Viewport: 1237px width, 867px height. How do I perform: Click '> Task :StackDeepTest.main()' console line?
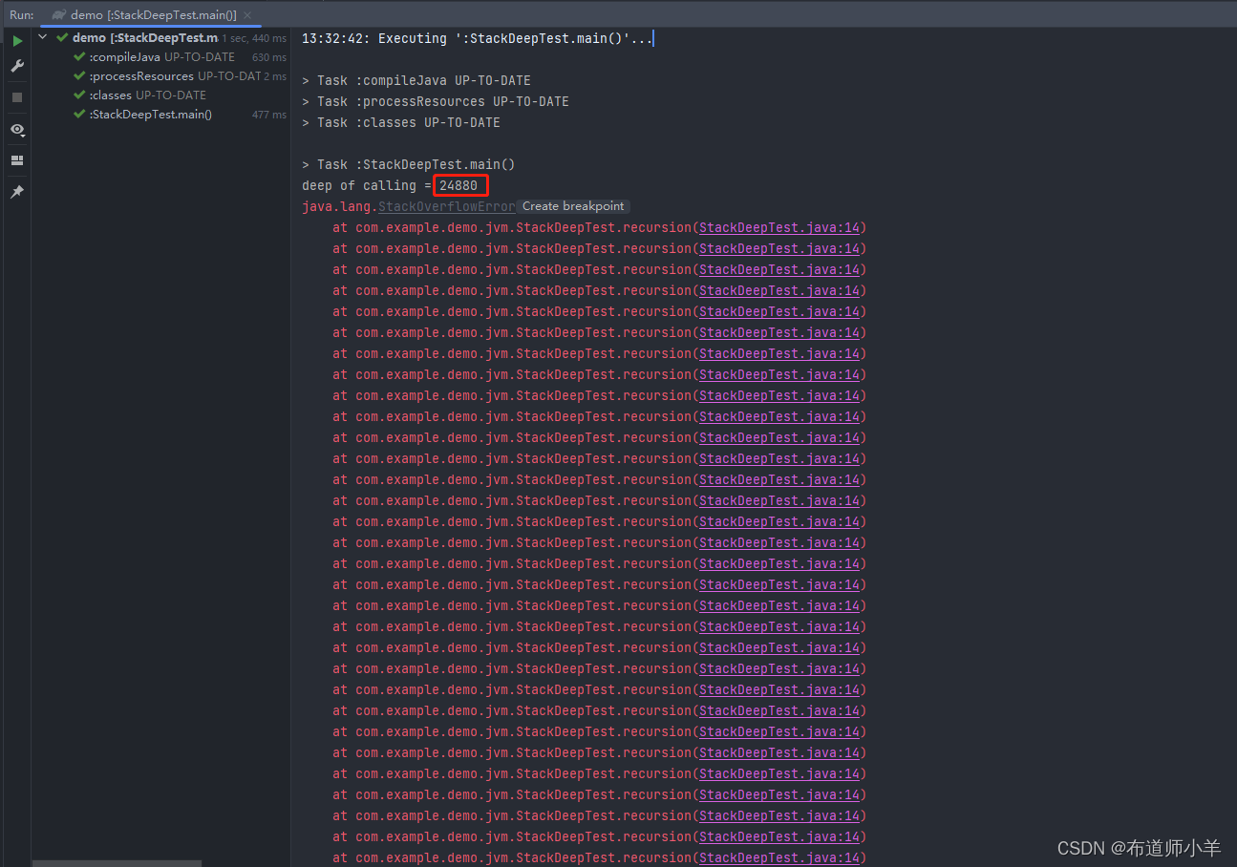click(x=409, y=164)
